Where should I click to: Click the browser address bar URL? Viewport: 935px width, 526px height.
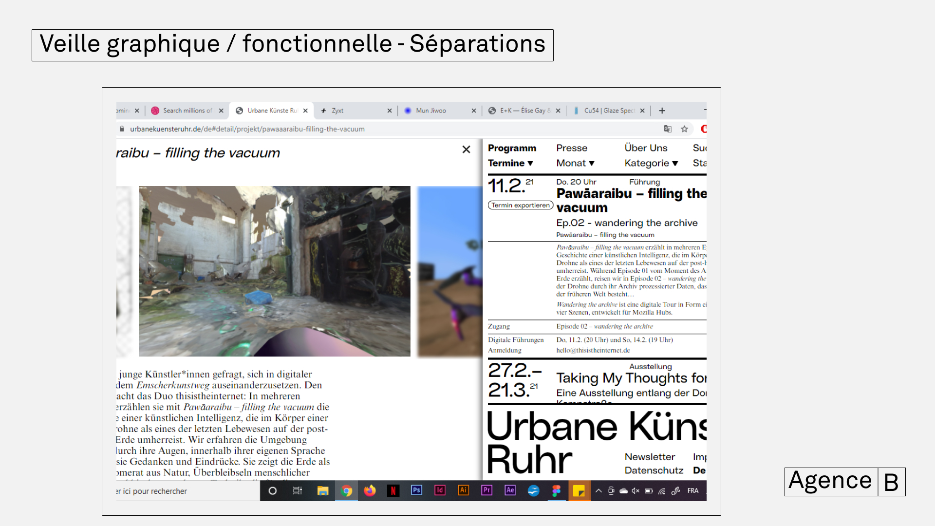[247, 129]
